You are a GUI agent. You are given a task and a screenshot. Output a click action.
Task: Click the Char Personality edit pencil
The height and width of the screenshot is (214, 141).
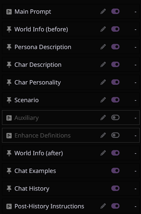[103, 82]
